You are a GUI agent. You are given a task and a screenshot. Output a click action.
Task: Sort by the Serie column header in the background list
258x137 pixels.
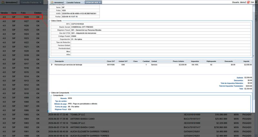[14, 13]
